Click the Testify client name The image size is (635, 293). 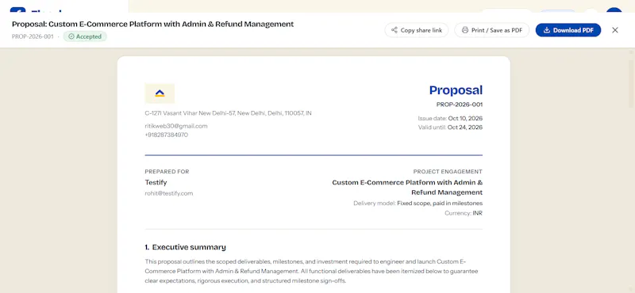pyautogui.click(x=156, y=182)
